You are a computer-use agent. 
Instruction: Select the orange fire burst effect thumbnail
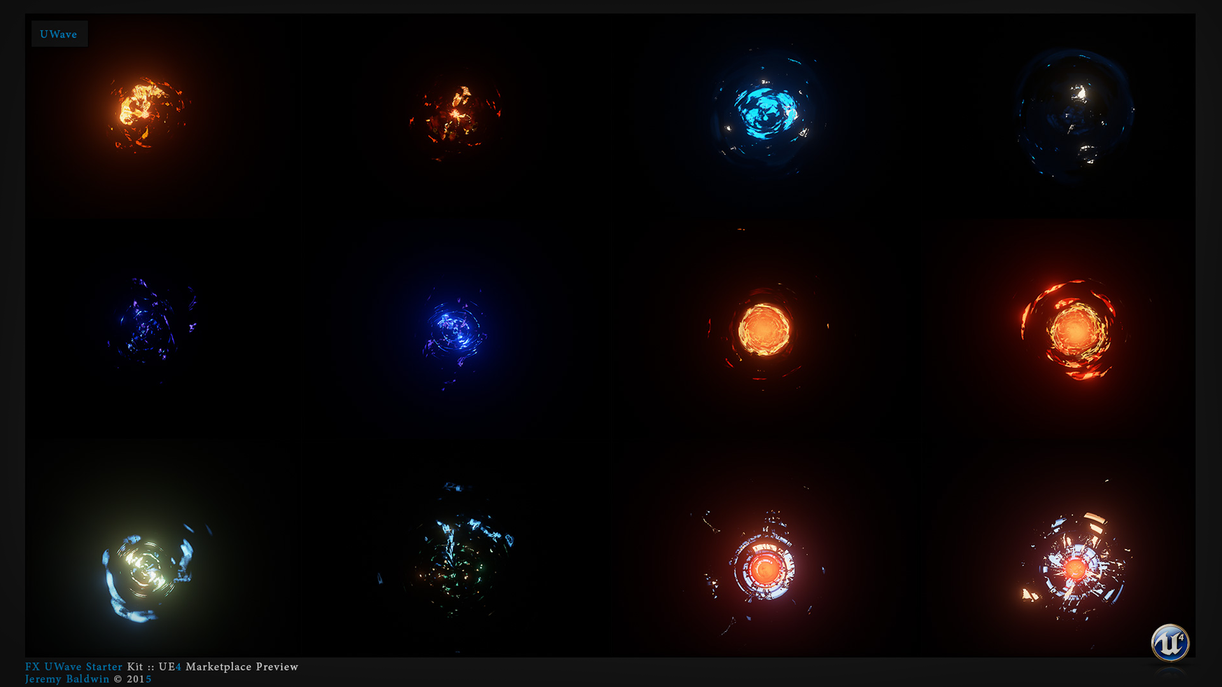tap(146, 113)
